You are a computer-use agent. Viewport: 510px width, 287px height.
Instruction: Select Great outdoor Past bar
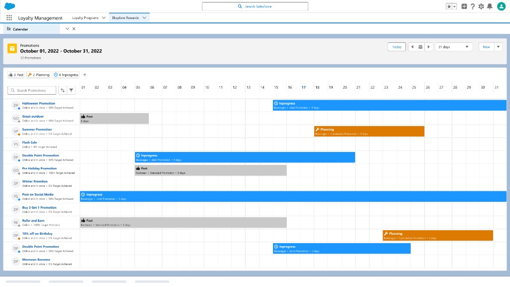pyautogui.click(x=115, y=119)
